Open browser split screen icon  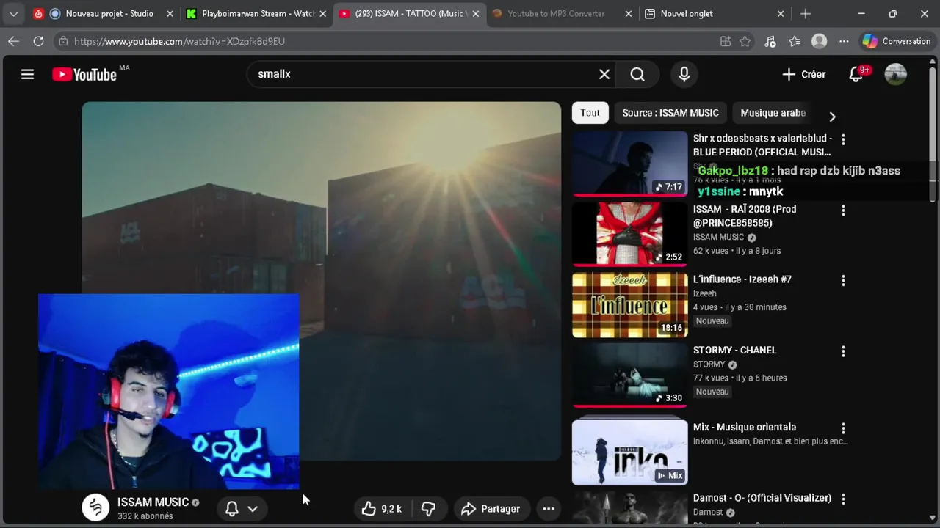coord(726,41)
